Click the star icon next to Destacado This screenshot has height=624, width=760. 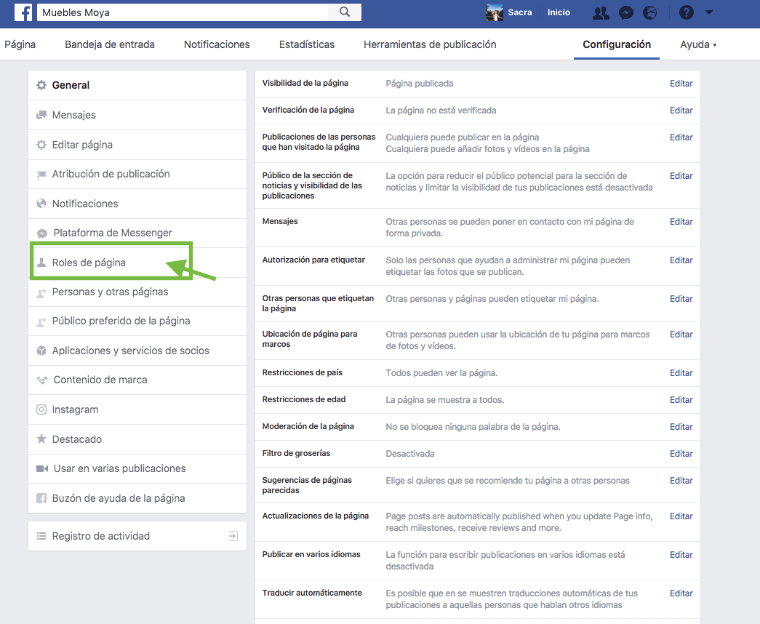[41, 439]
